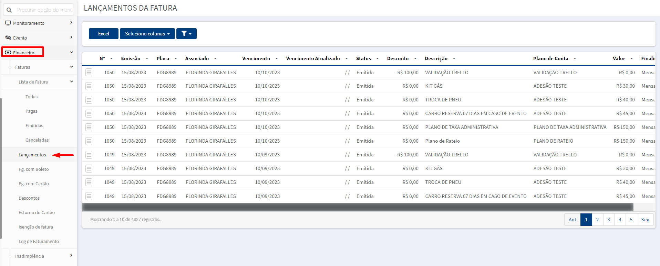Select Pagas in the invoice list menu

click(31, 111)
